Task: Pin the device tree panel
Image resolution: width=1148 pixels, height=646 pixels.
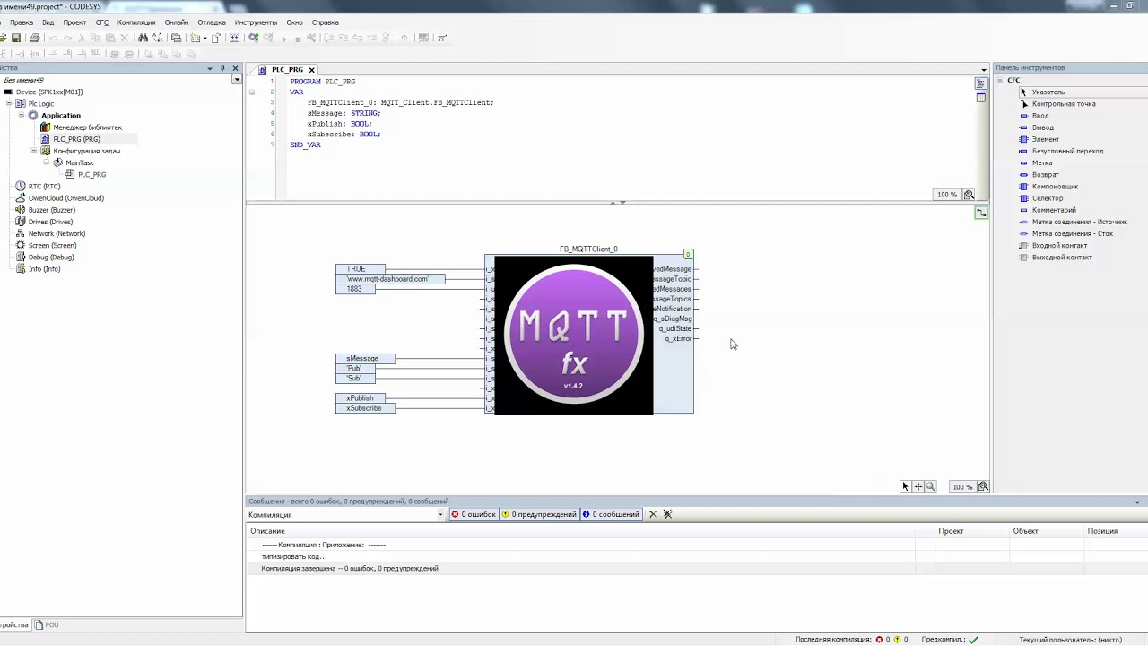Action: (222, 68)
